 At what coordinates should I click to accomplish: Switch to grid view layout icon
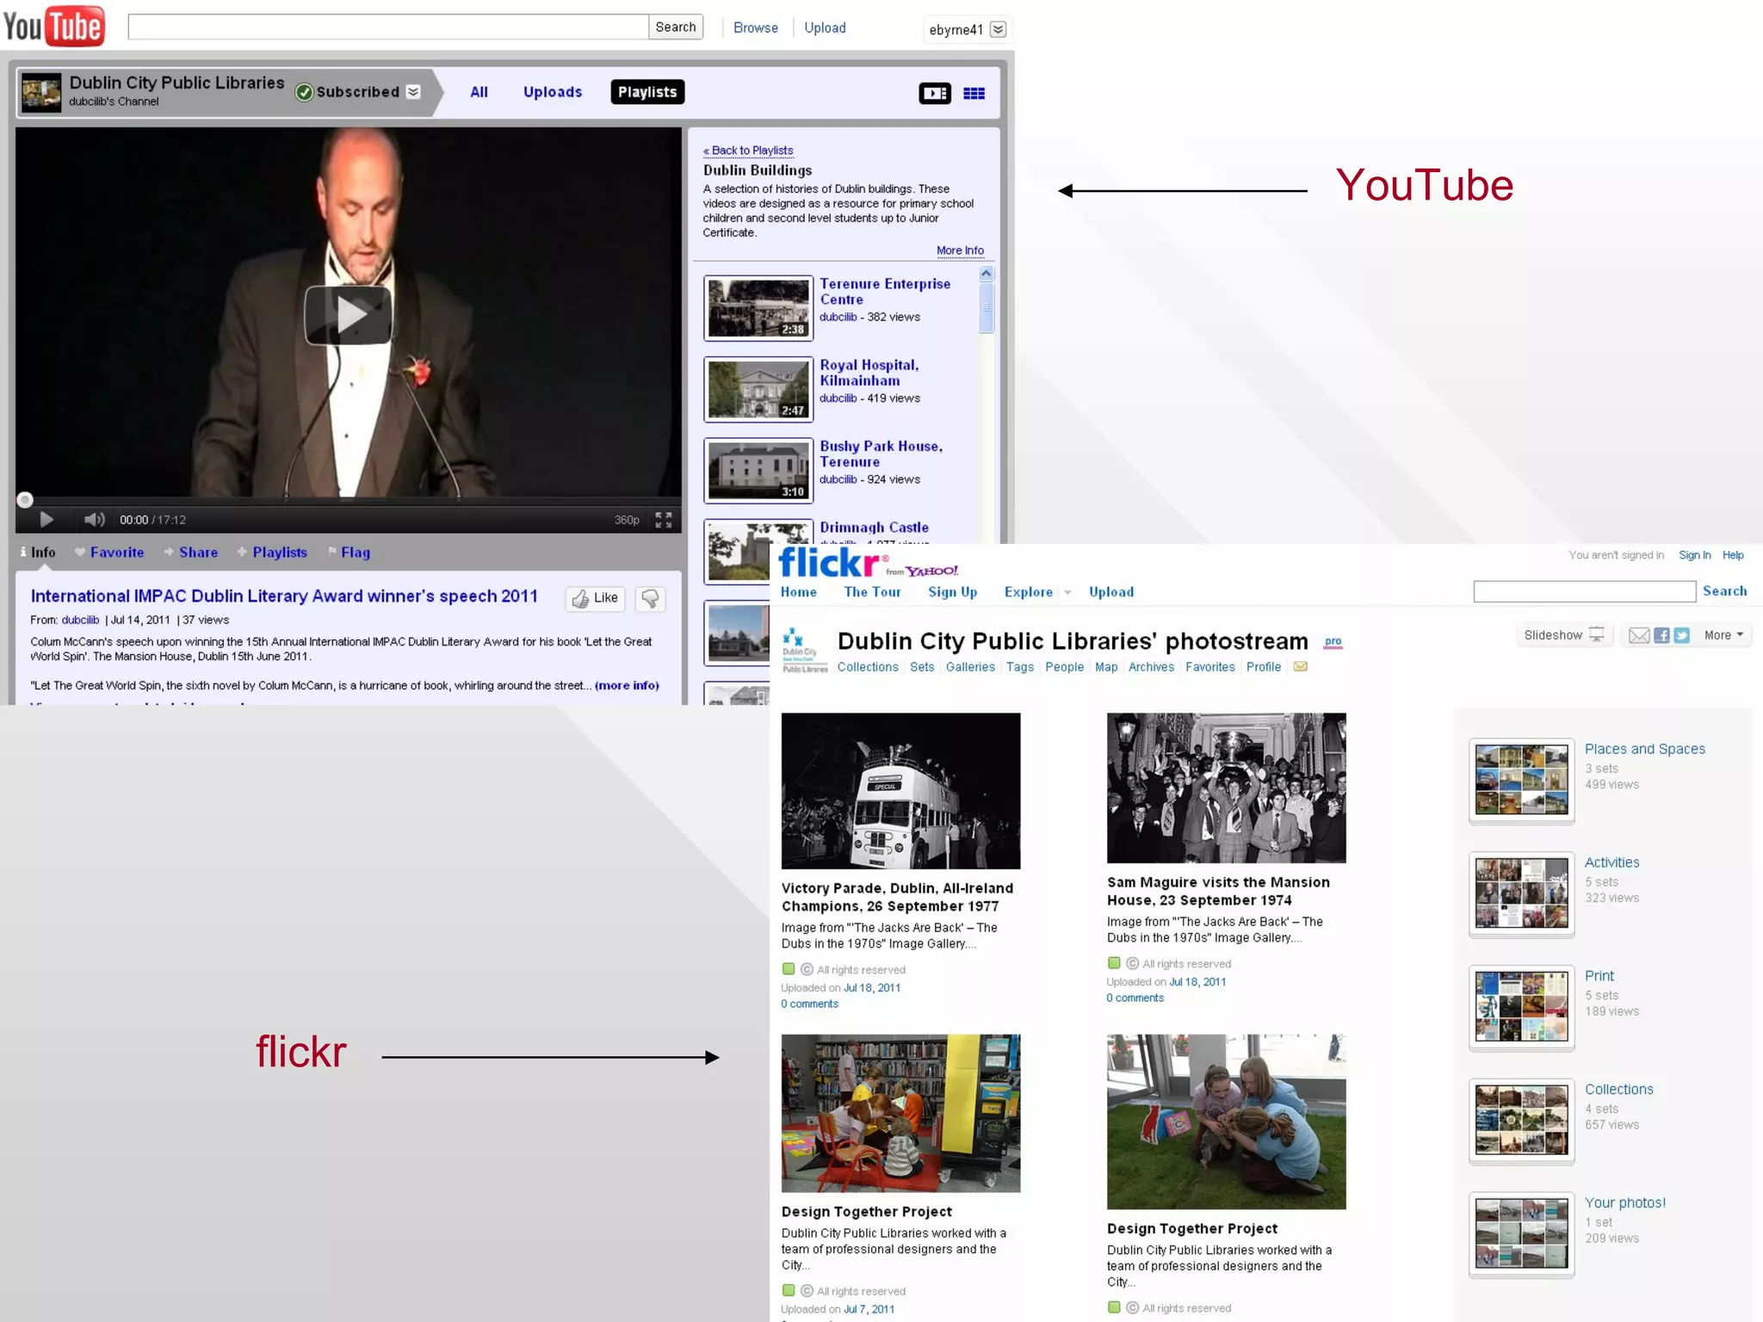[974, 93]
